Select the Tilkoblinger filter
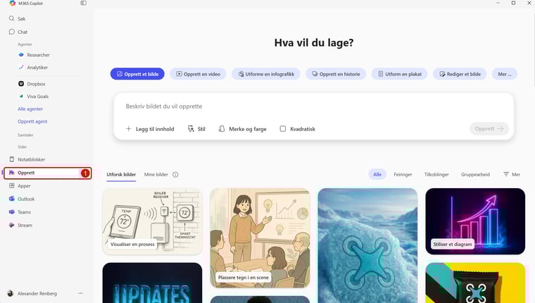Screen dimensions: 535x303 pyautogui.click(x=436, y=174)
